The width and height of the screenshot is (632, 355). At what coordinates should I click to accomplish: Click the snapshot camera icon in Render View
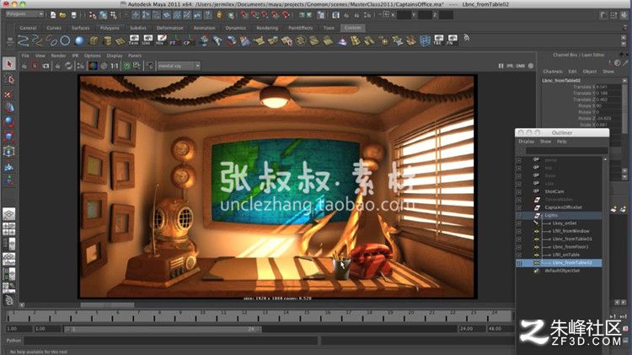click(x=46, y=66)
